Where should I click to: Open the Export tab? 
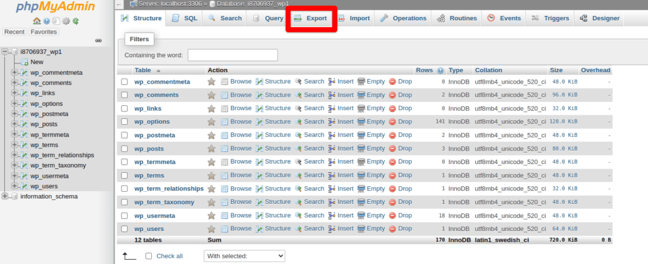pos(310,18)
